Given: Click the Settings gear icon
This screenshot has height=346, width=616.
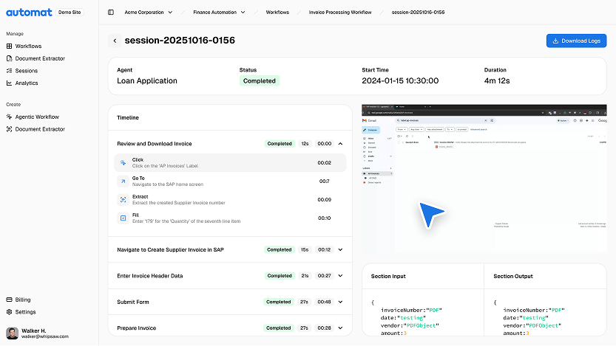Looking at the screenshot, I should coord(9,312).
